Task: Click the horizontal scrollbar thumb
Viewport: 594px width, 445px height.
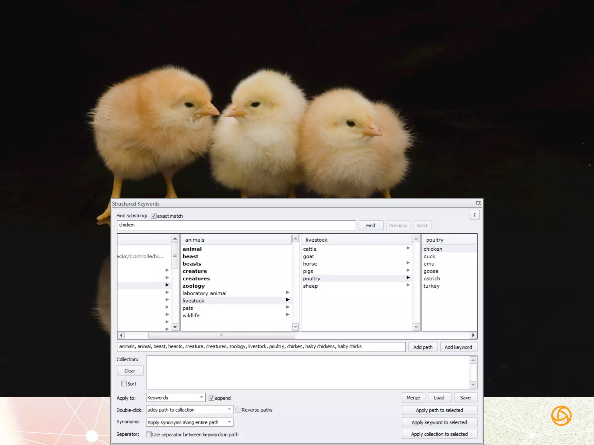Action: coord(221,335)
